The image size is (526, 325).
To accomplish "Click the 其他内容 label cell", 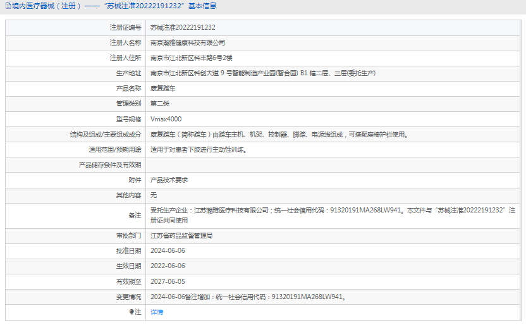I will point(75,195).
